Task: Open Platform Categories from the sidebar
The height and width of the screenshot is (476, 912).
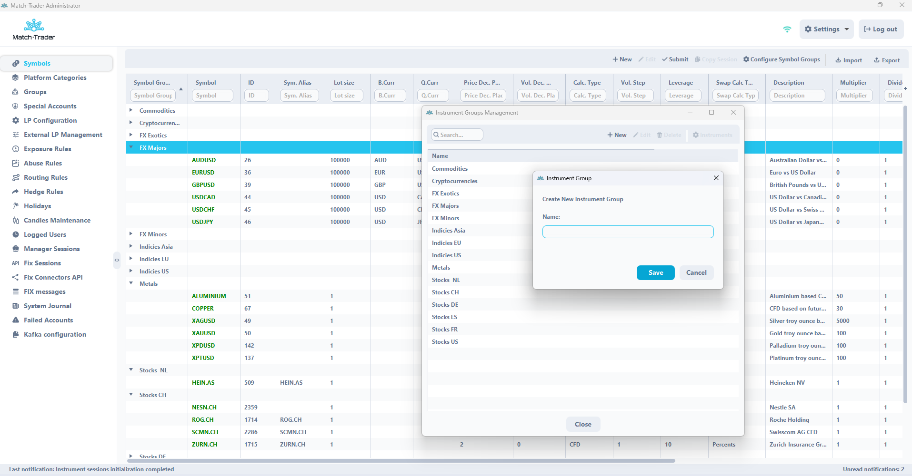Action: tap(55, 78)
